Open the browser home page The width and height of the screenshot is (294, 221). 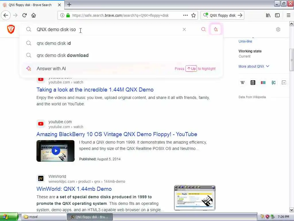coord(34,15)
